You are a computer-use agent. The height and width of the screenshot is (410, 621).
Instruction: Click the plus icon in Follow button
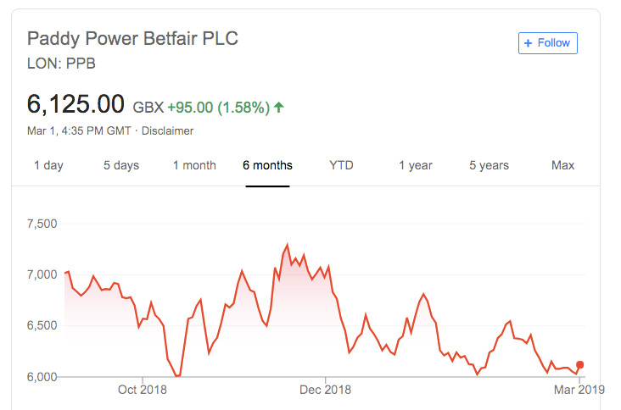[x=528, y=43]
